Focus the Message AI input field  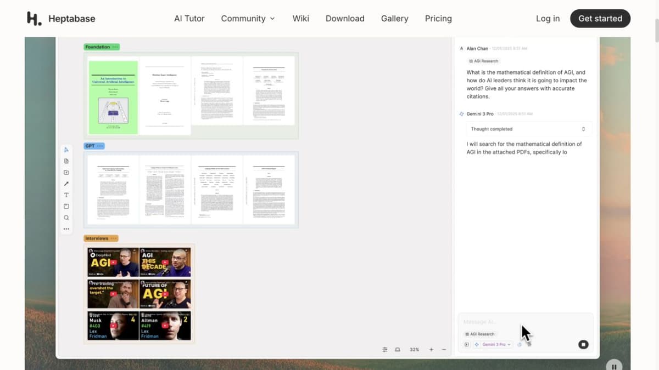click(525, 322)
